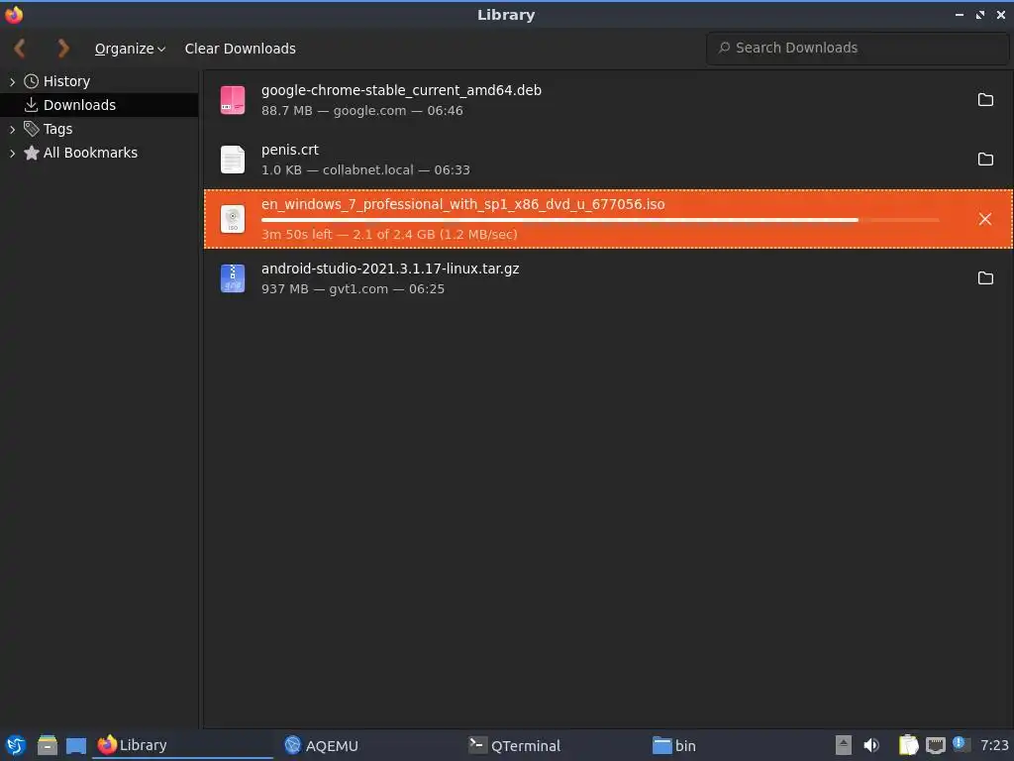This screenshot has width=1014, height=761.
Task: Click the blue show desktop taskbar icon
Action: point(75,745)
